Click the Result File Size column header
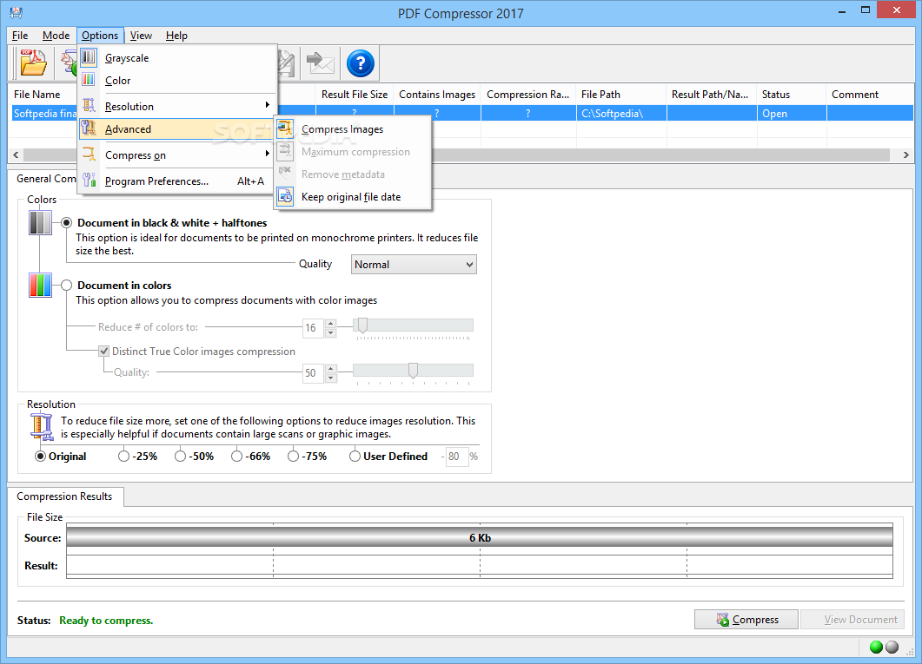The width and height of the screenshot is (922, 664). [x=355, y=95]
